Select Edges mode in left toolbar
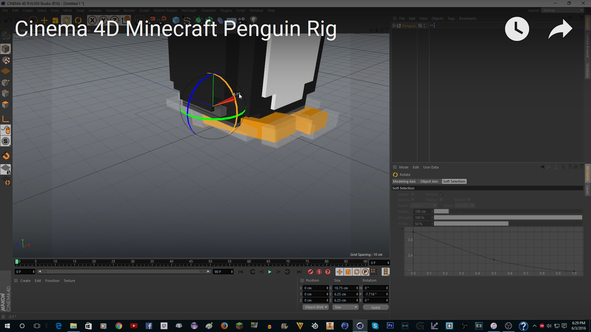 [6, 94]
